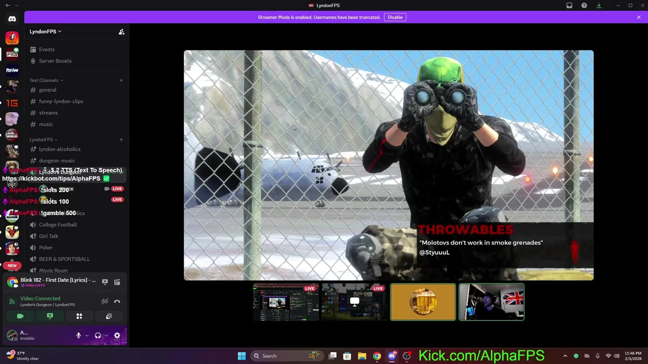Toggle the camera on or off

tap(20, 316)
